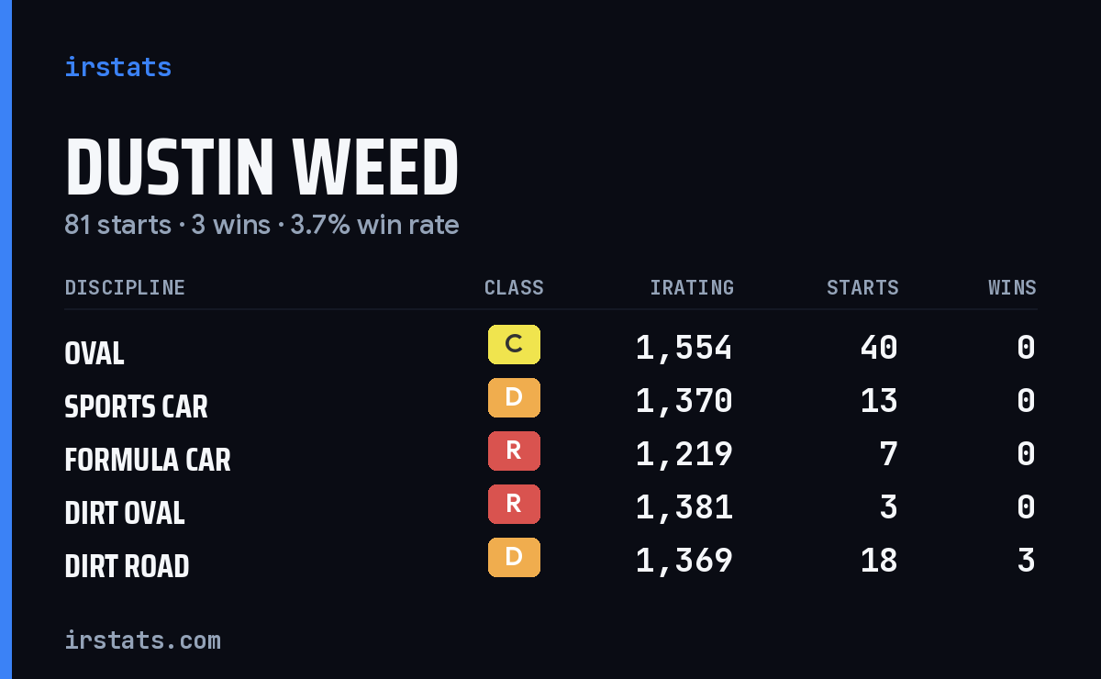Select the DIRT ROAD discipline row

tap(550, 561)
